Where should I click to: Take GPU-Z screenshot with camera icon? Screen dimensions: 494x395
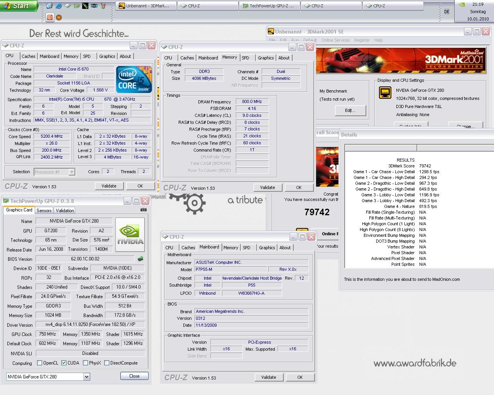coord(143,210)
